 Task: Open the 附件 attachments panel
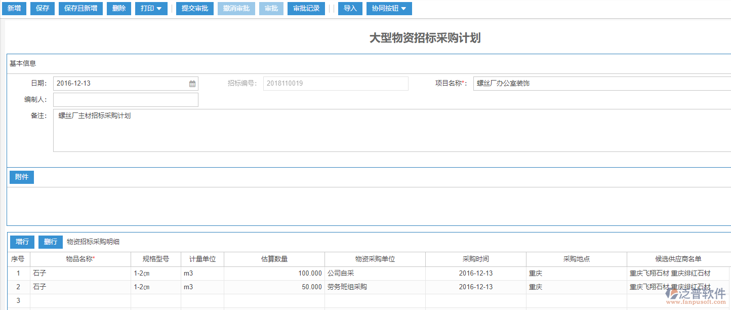[21, 177]
